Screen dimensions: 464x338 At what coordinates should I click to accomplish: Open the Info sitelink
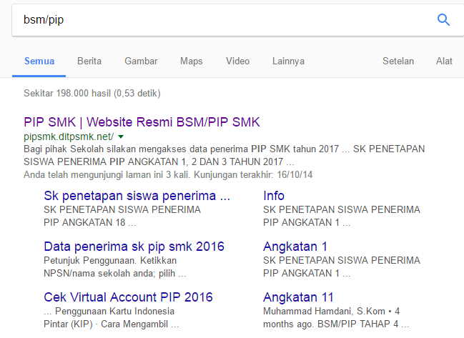[274, 196]
